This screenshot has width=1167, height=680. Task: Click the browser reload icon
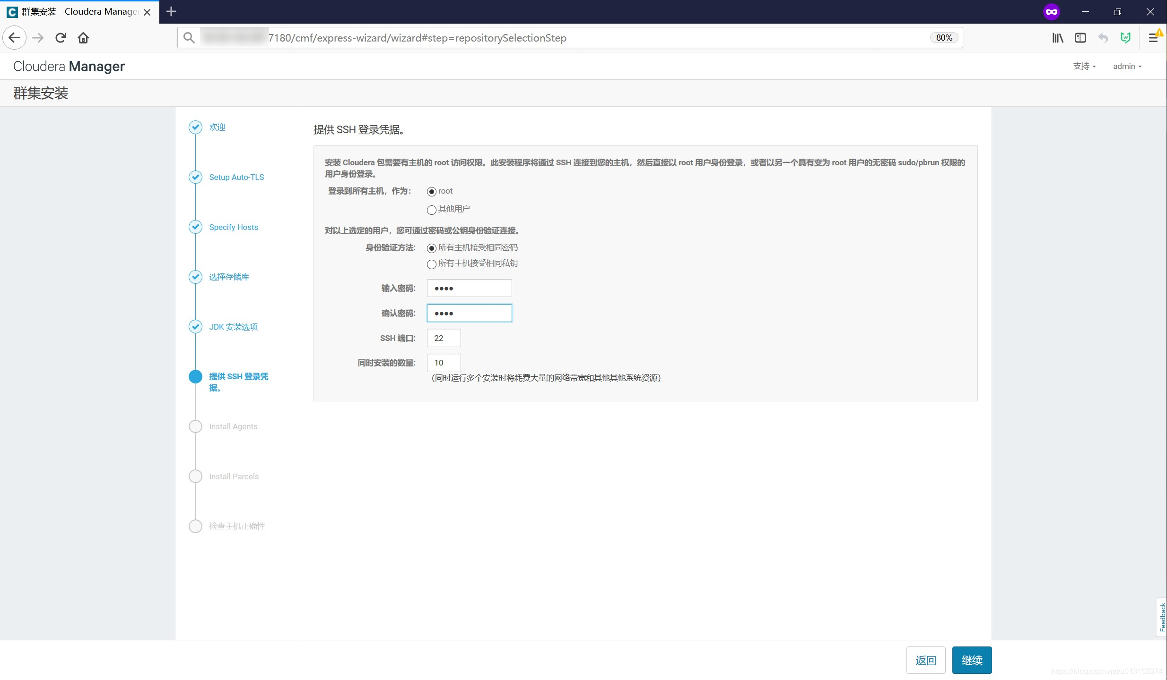click(x=61, y=38)
